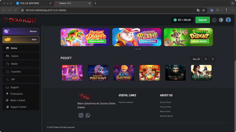Open Service Terms link

pyautogui.click(x=165, y=102)
